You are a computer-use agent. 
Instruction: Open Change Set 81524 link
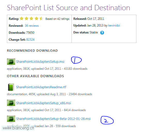pos(30,40)
